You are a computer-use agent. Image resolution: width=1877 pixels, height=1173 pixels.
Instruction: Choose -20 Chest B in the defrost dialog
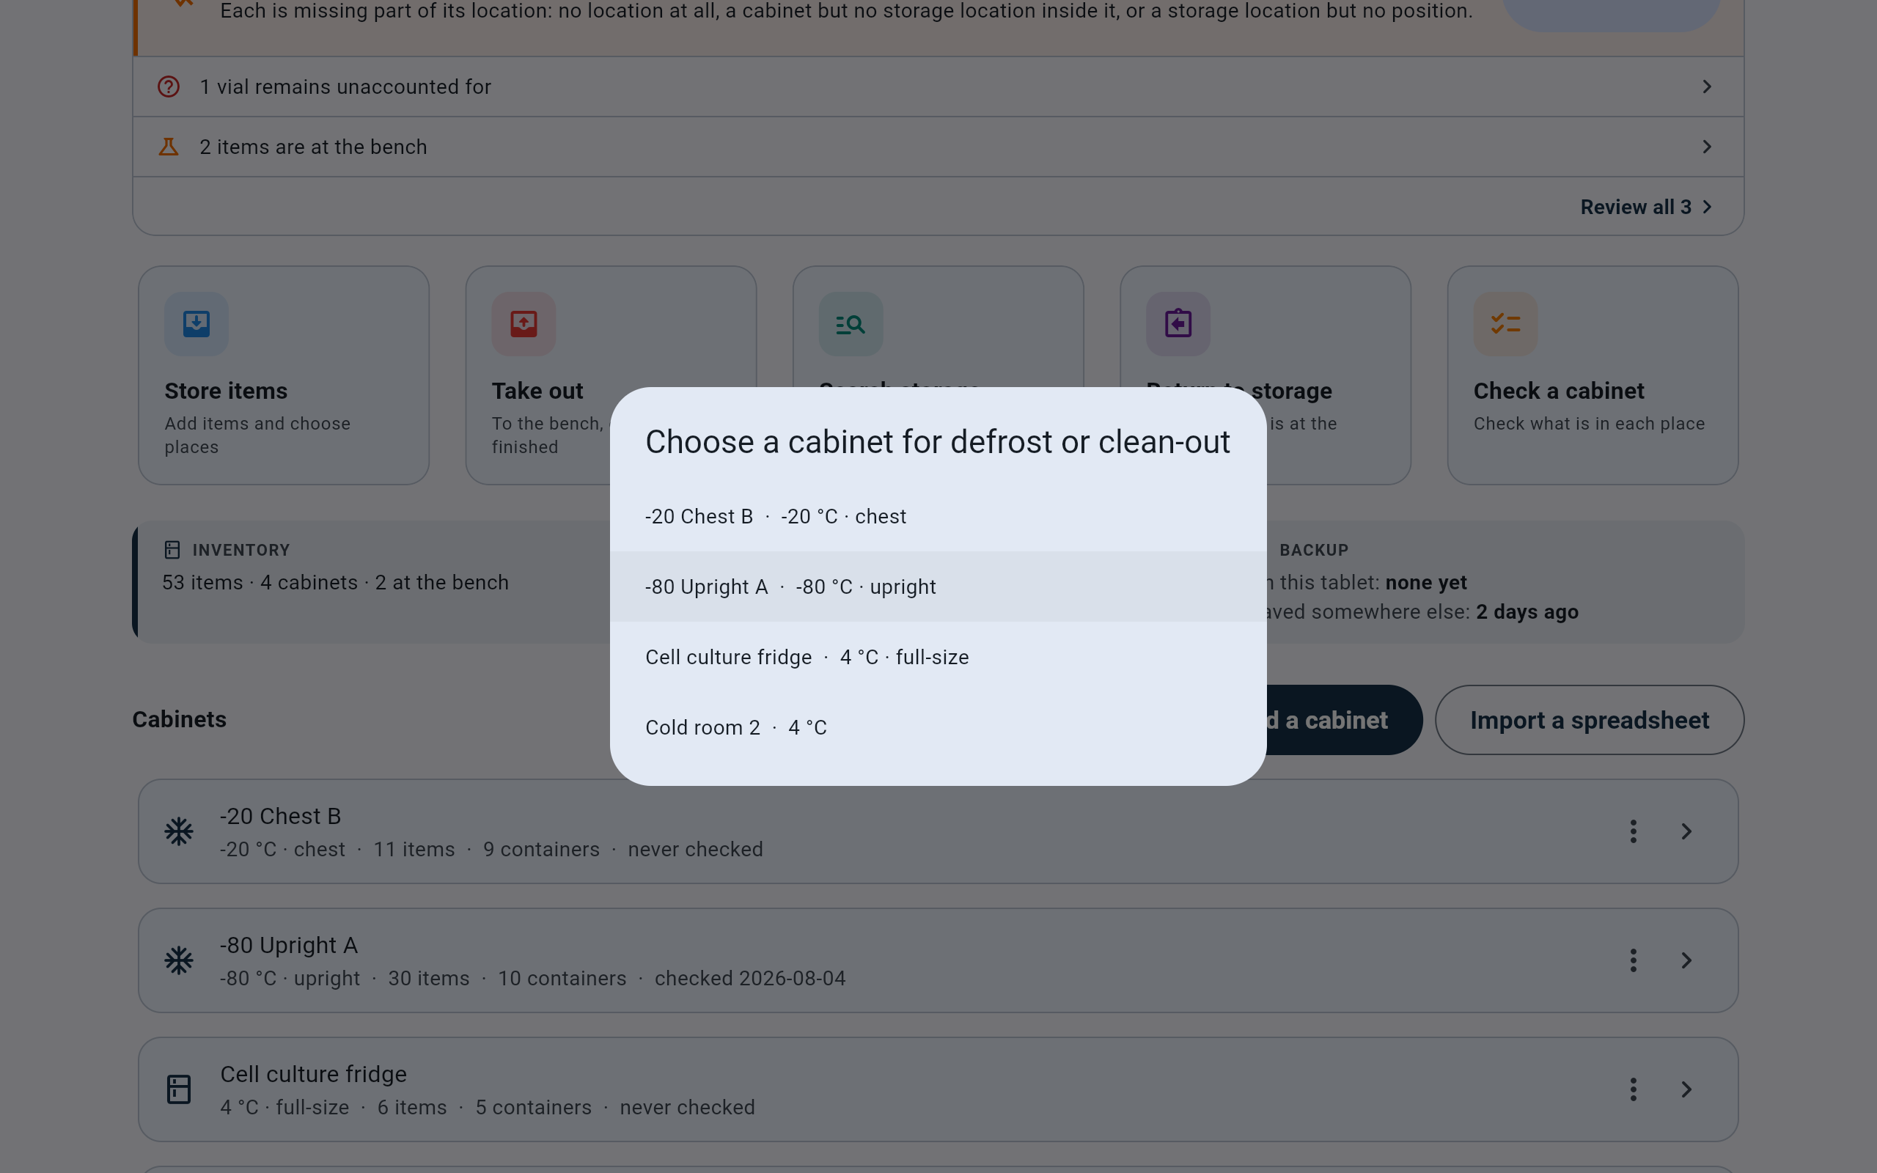938,516
